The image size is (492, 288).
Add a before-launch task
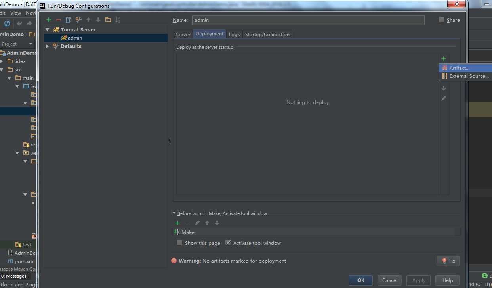coord(177,223)
